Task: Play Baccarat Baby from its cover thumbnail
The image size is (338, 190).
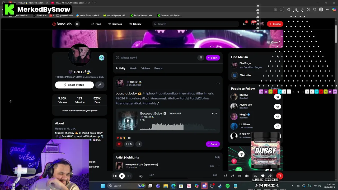Action: click(128, 121)
